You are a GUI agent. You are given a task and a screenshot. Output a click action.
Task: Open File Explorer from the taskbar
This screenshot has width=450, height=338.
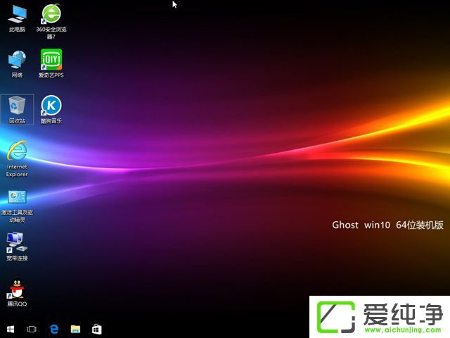(x=75, y=329)
